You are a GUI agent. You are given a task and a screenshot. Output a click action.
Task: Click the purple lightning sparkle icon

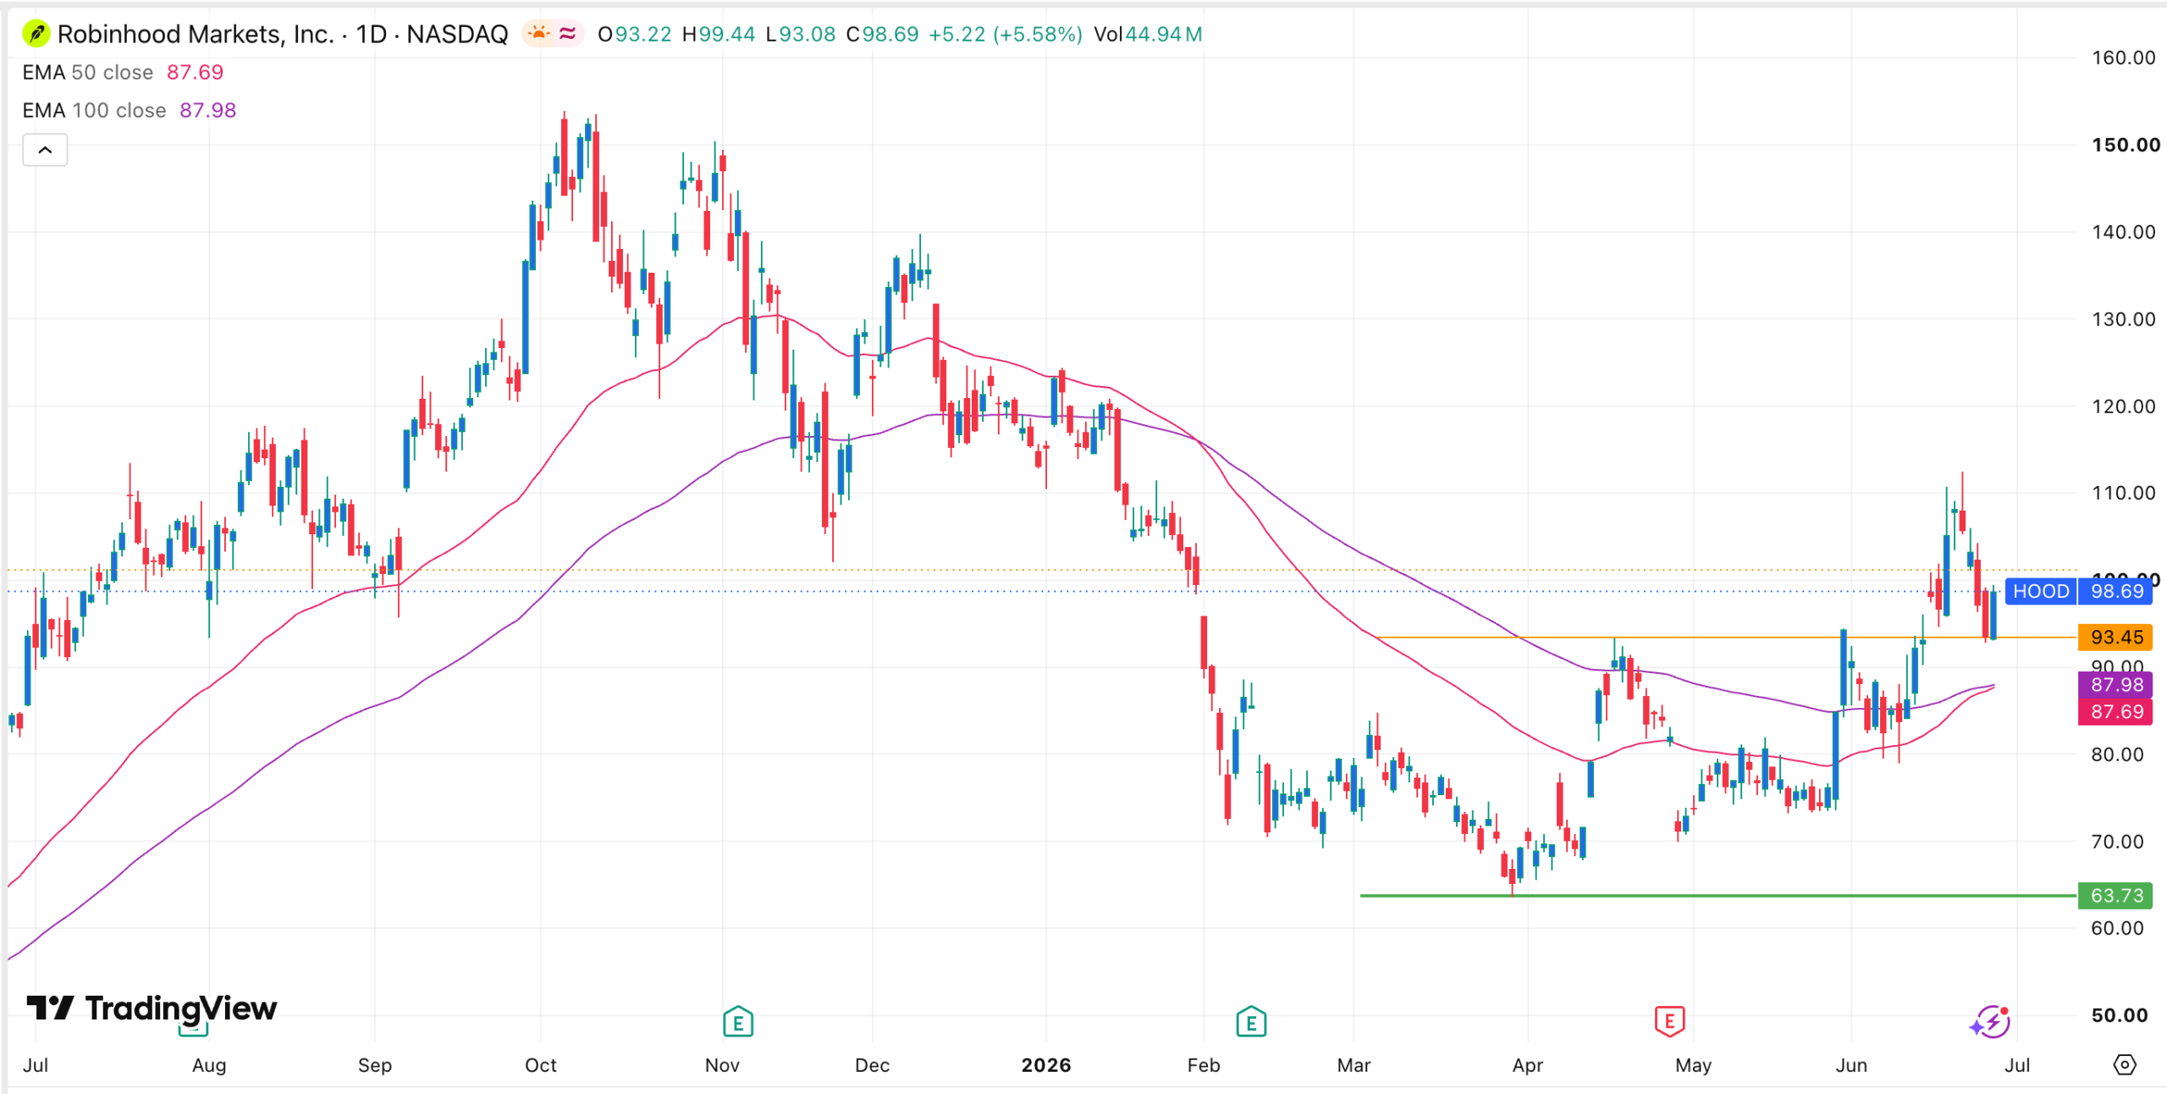1990,1022
